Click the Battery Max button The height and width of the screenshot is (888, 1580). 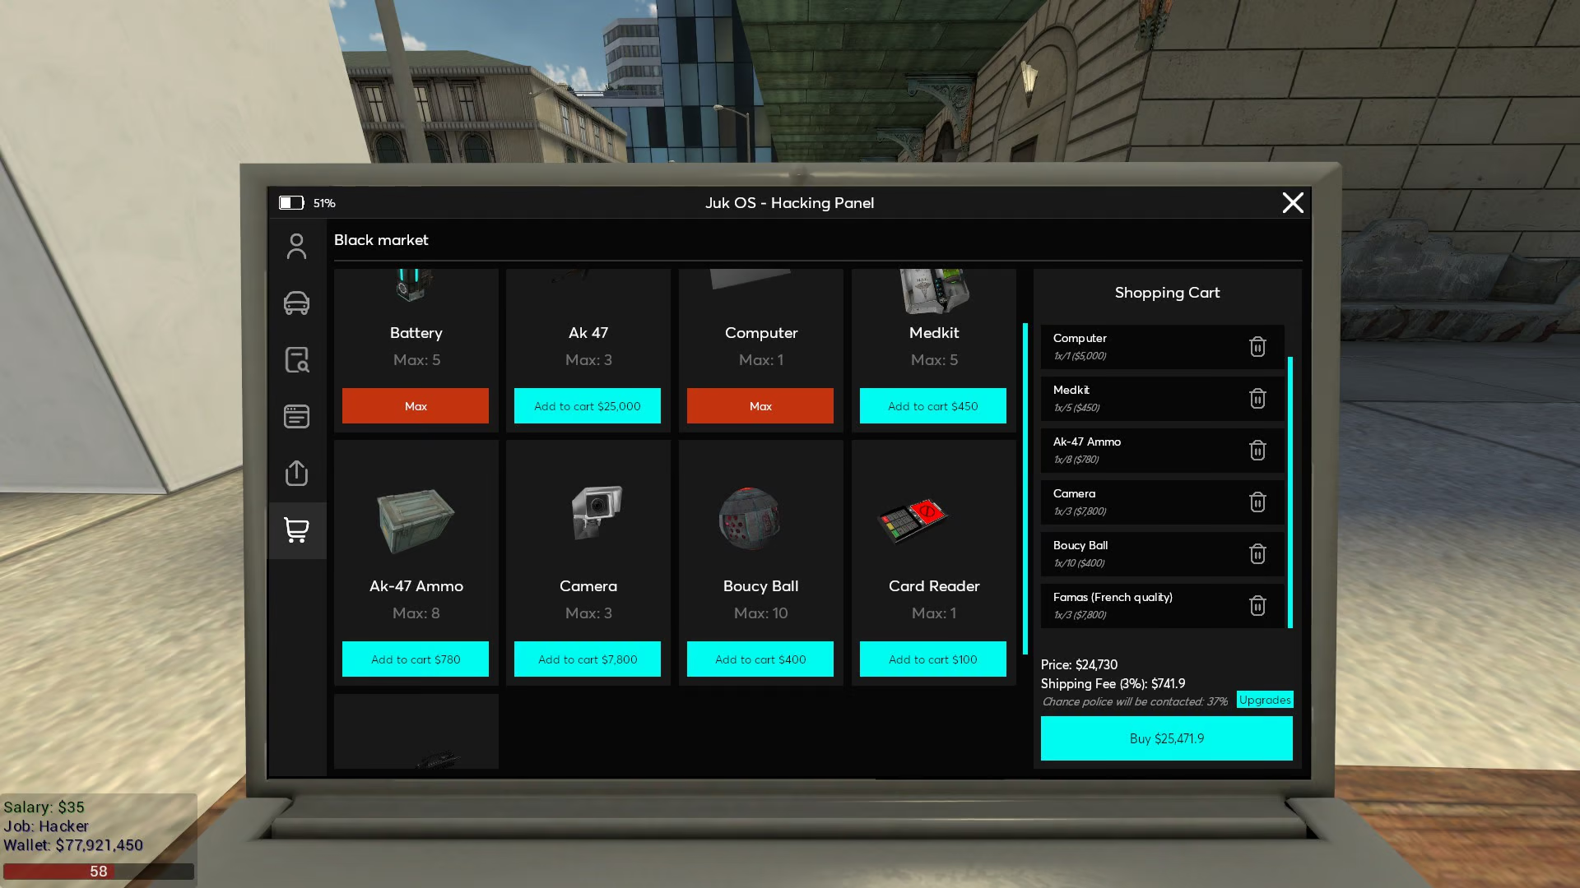click(x=416, y=406)
